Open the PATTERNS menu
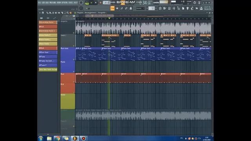This screenshot has width=251, height=141. point(53,3)
